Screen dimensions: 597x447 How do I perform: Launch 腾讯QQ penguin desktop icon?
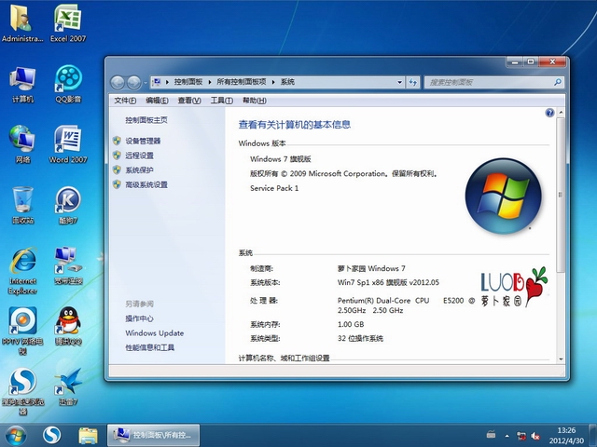pyautogui.click(x=68, y=326)
